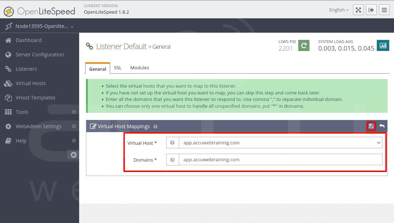The image size is (394, 223).
Task: Click the Virtual Host Mappings edit icon
Action: pos(93,126)
